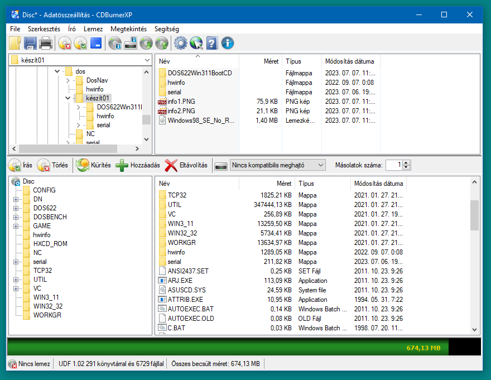Click the upper folder tree horizontal scrollbar
This screenshot has width=491, height=380.
click(x=68, y=148)
